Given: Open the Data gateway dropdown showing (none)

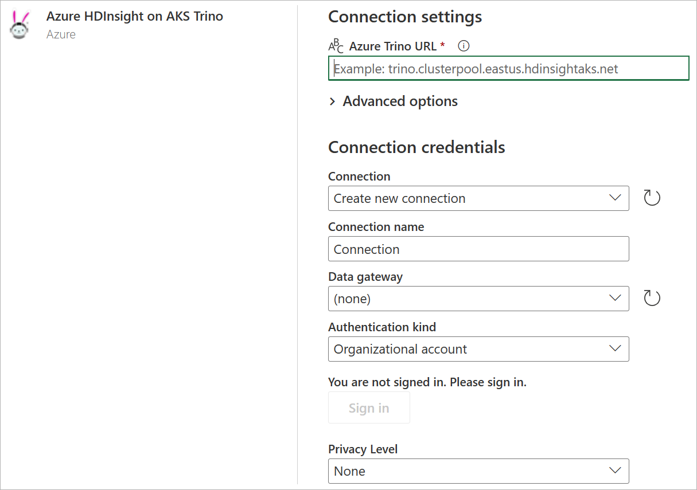Looking at the screenshot, I should [478, 298].
